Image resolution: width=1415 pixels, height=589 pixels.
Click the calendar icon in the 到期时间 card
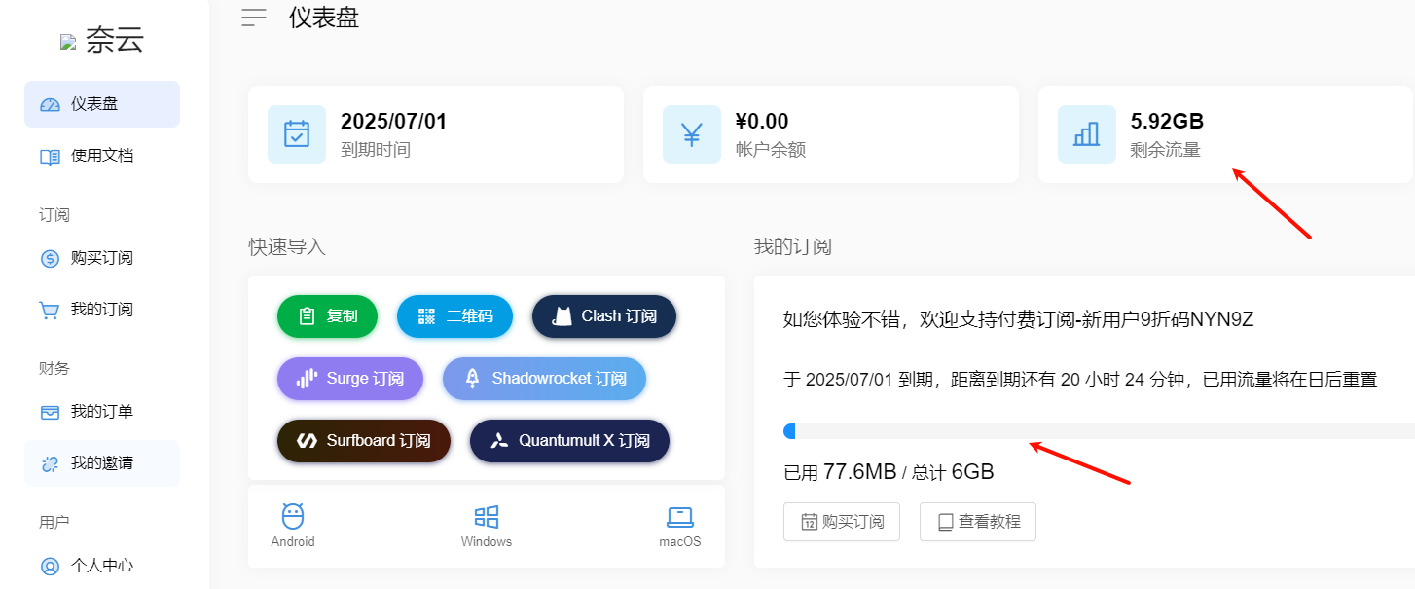click(297, 134)
